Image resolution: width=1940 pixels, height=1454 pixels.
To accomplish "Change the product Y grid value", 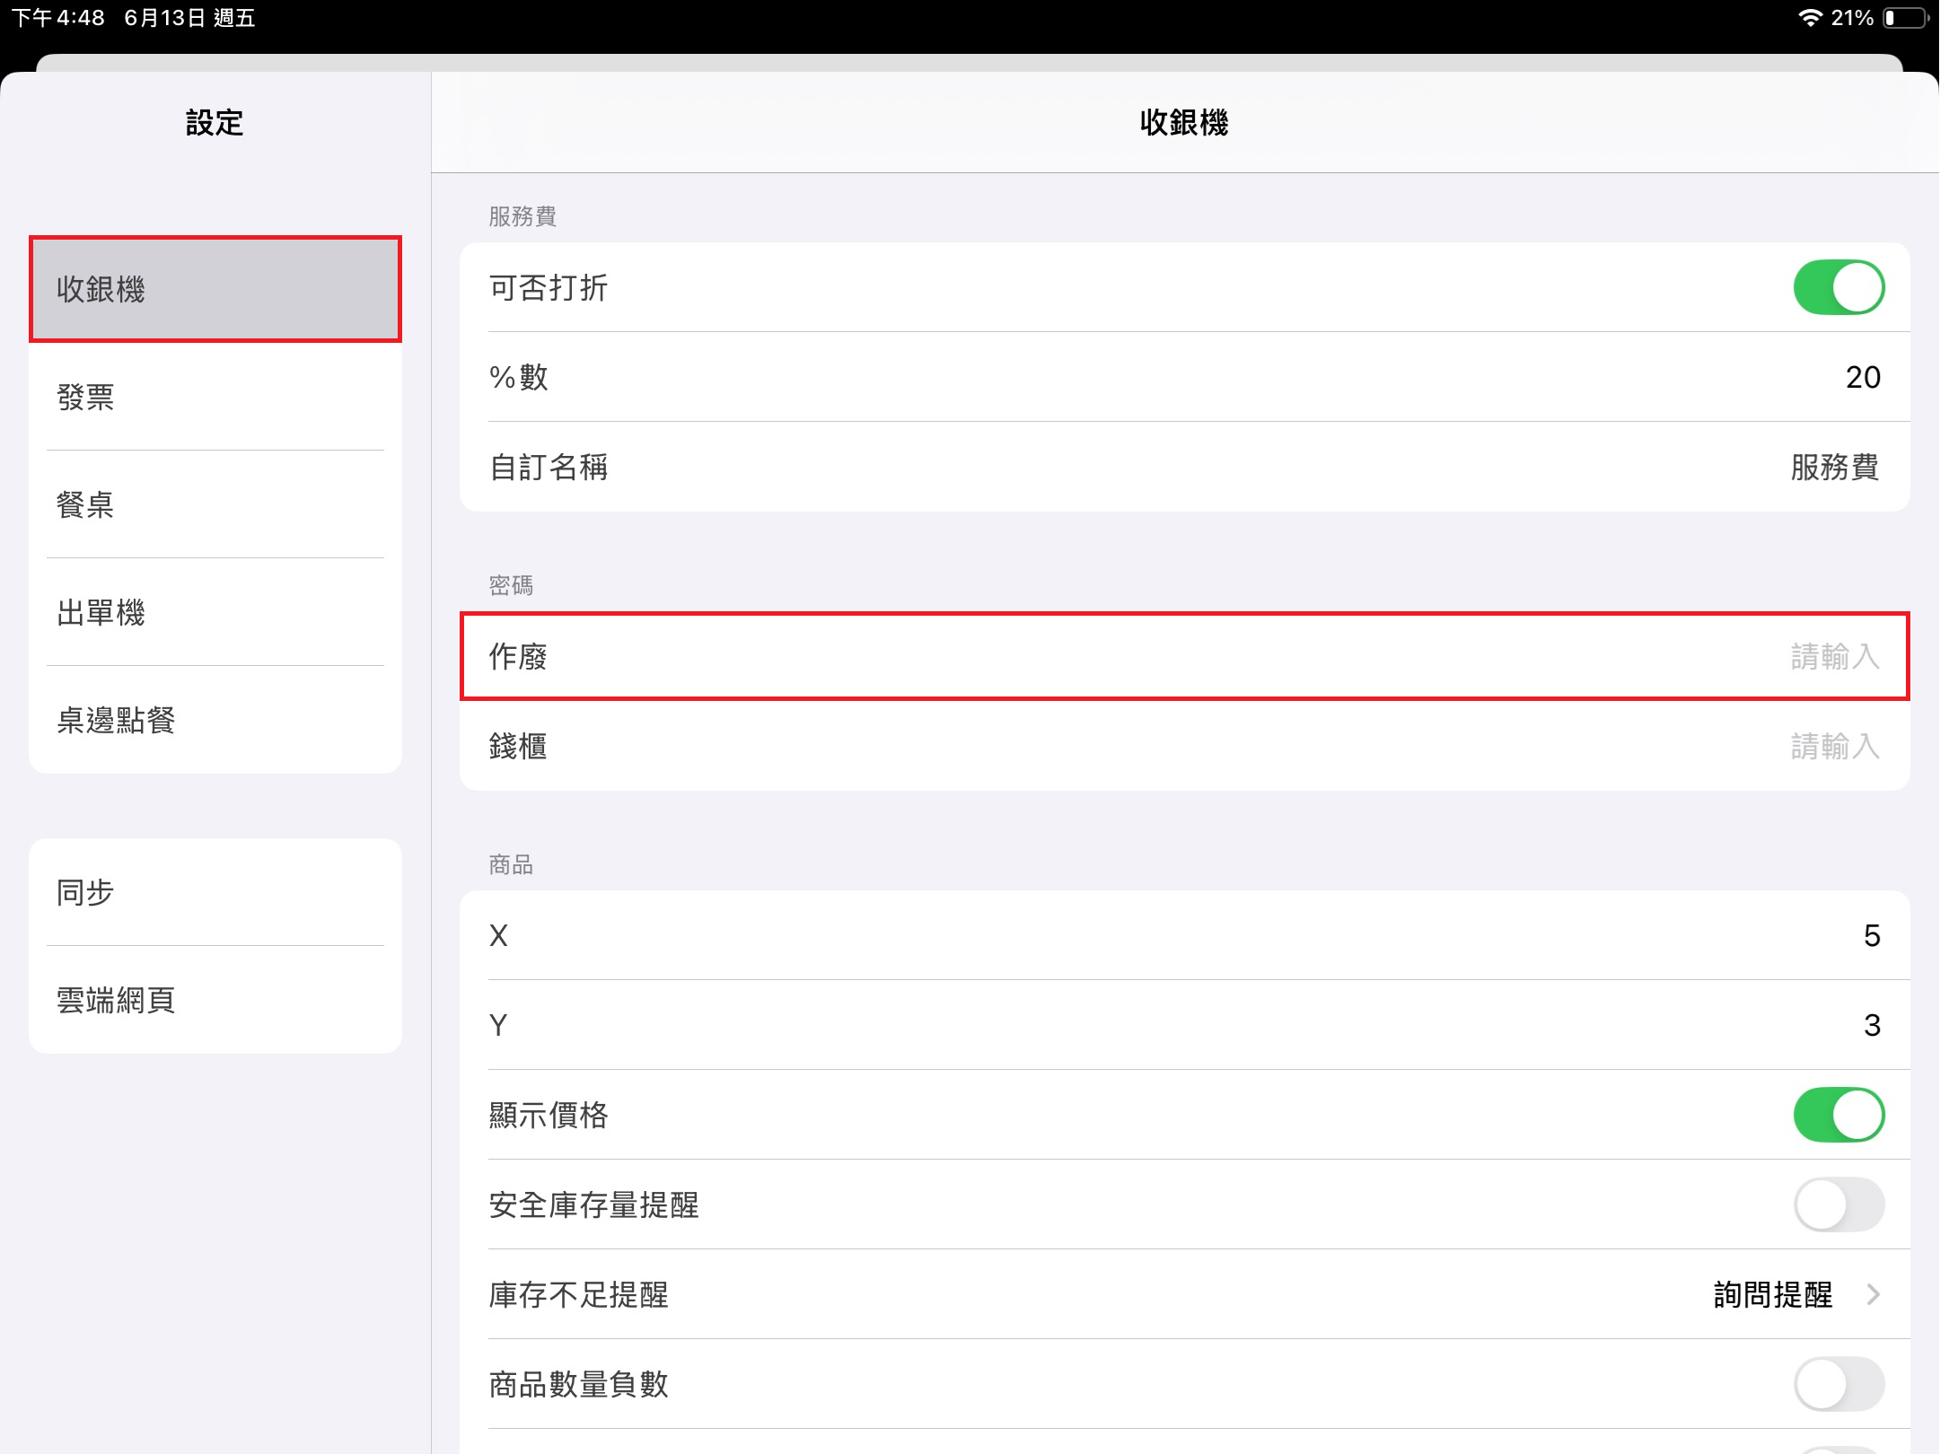I will (x=1871, y=1025).
